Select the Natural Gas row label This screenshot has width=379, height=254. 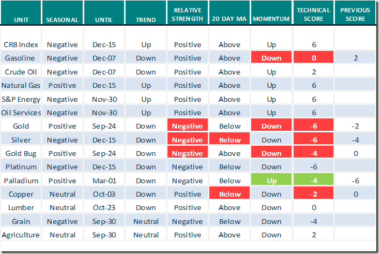tap(22, 85)
